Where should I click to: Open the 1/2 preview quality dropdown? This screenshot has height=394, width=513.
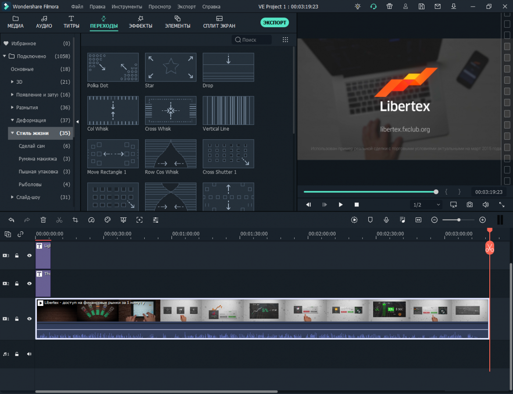click(426, 205)
